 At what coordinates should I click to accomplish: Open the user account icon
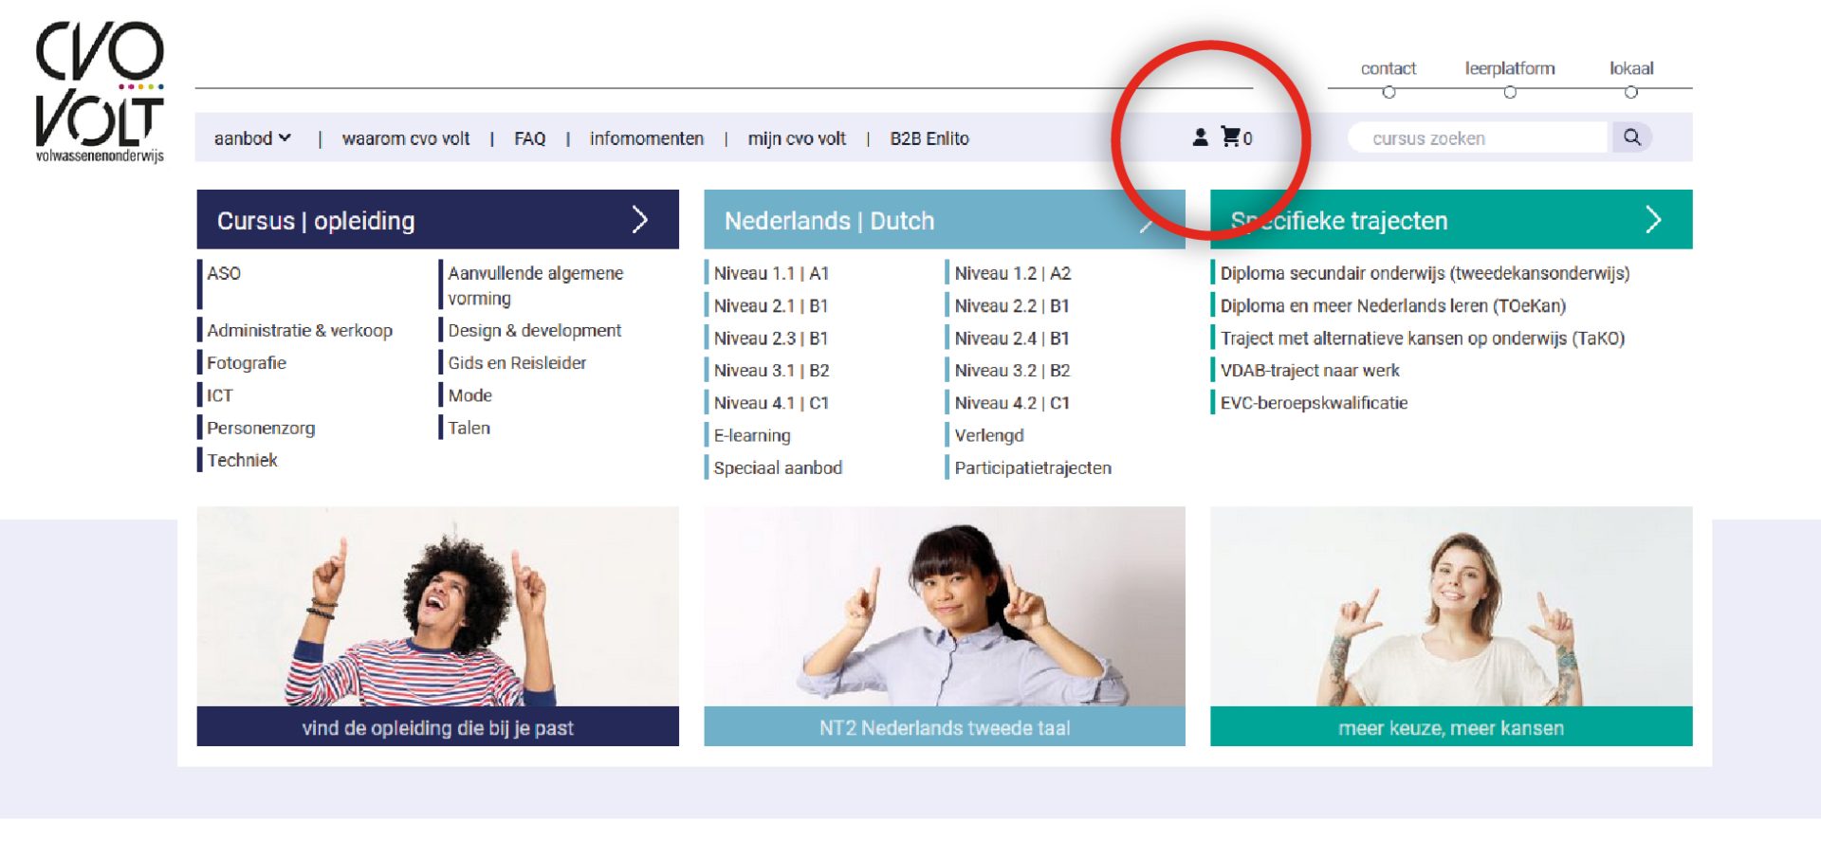[1200, 137]
